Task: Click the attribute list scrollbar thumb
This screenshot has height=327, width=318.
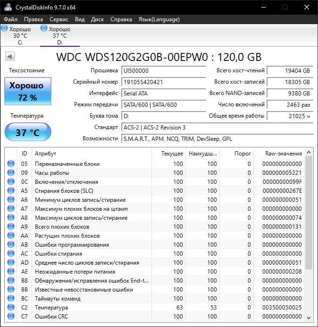Action: point(309,213)
